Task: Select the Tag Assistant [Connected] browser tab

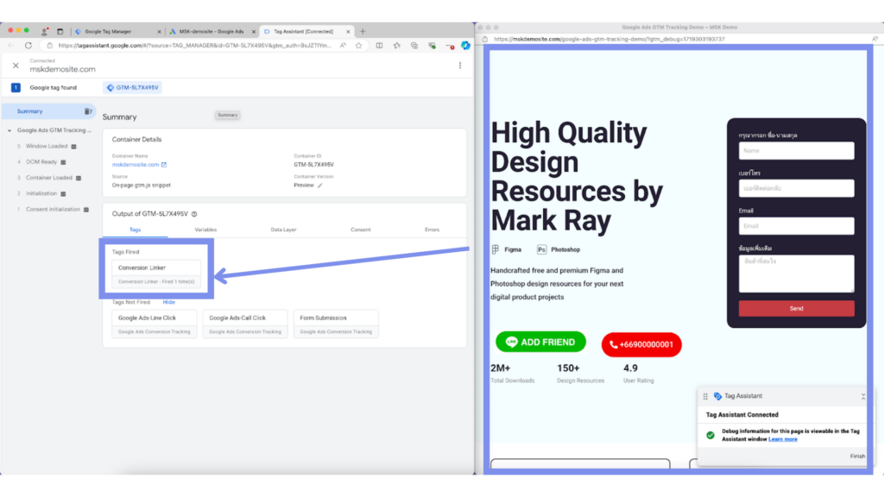Action: pyautogui.click(x=306, y=32)
